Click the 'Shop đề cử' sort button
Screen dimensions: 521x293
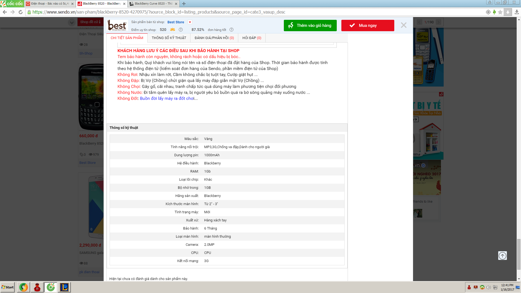click(x=90, y=22)
